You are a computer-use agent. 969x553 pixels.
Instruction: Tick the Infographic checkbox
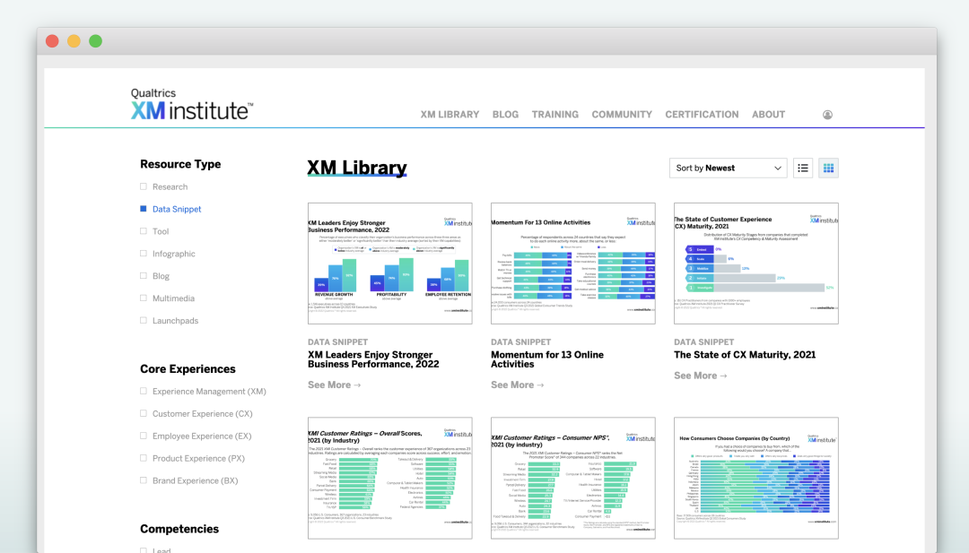click(144, 253)
